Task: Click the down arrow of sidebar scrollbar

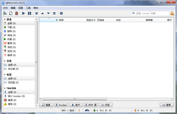Action: pyautogui.click(x=37, y=106)
